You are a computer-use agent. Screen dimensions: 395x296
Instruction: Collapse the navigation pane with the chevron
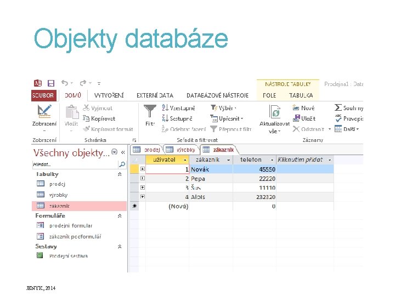pyautogui.click(x=123, y=152)
